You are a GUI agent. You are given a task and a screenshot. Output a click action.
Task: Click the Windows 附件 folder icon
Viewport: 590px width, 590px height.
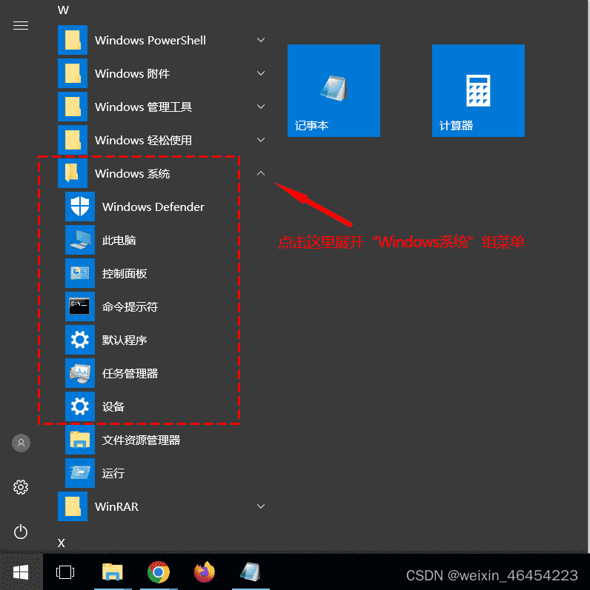click(x=73, y=73)
